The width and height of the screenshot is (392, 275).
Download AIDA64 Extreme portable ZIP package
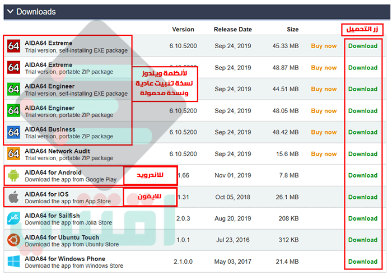coord(363,68)
